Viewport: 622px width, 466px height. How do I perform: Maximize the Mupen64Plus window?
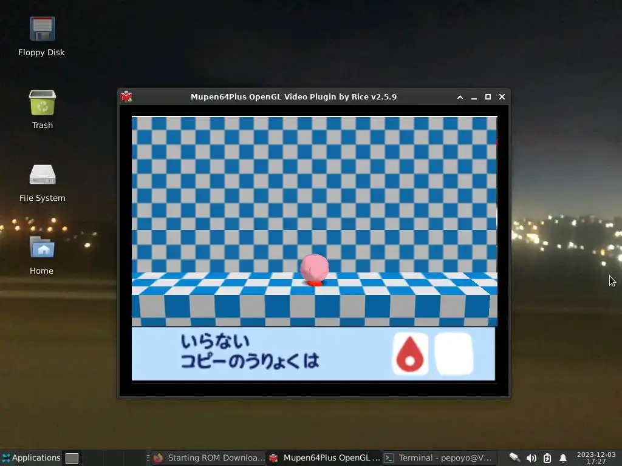point(488,97)
